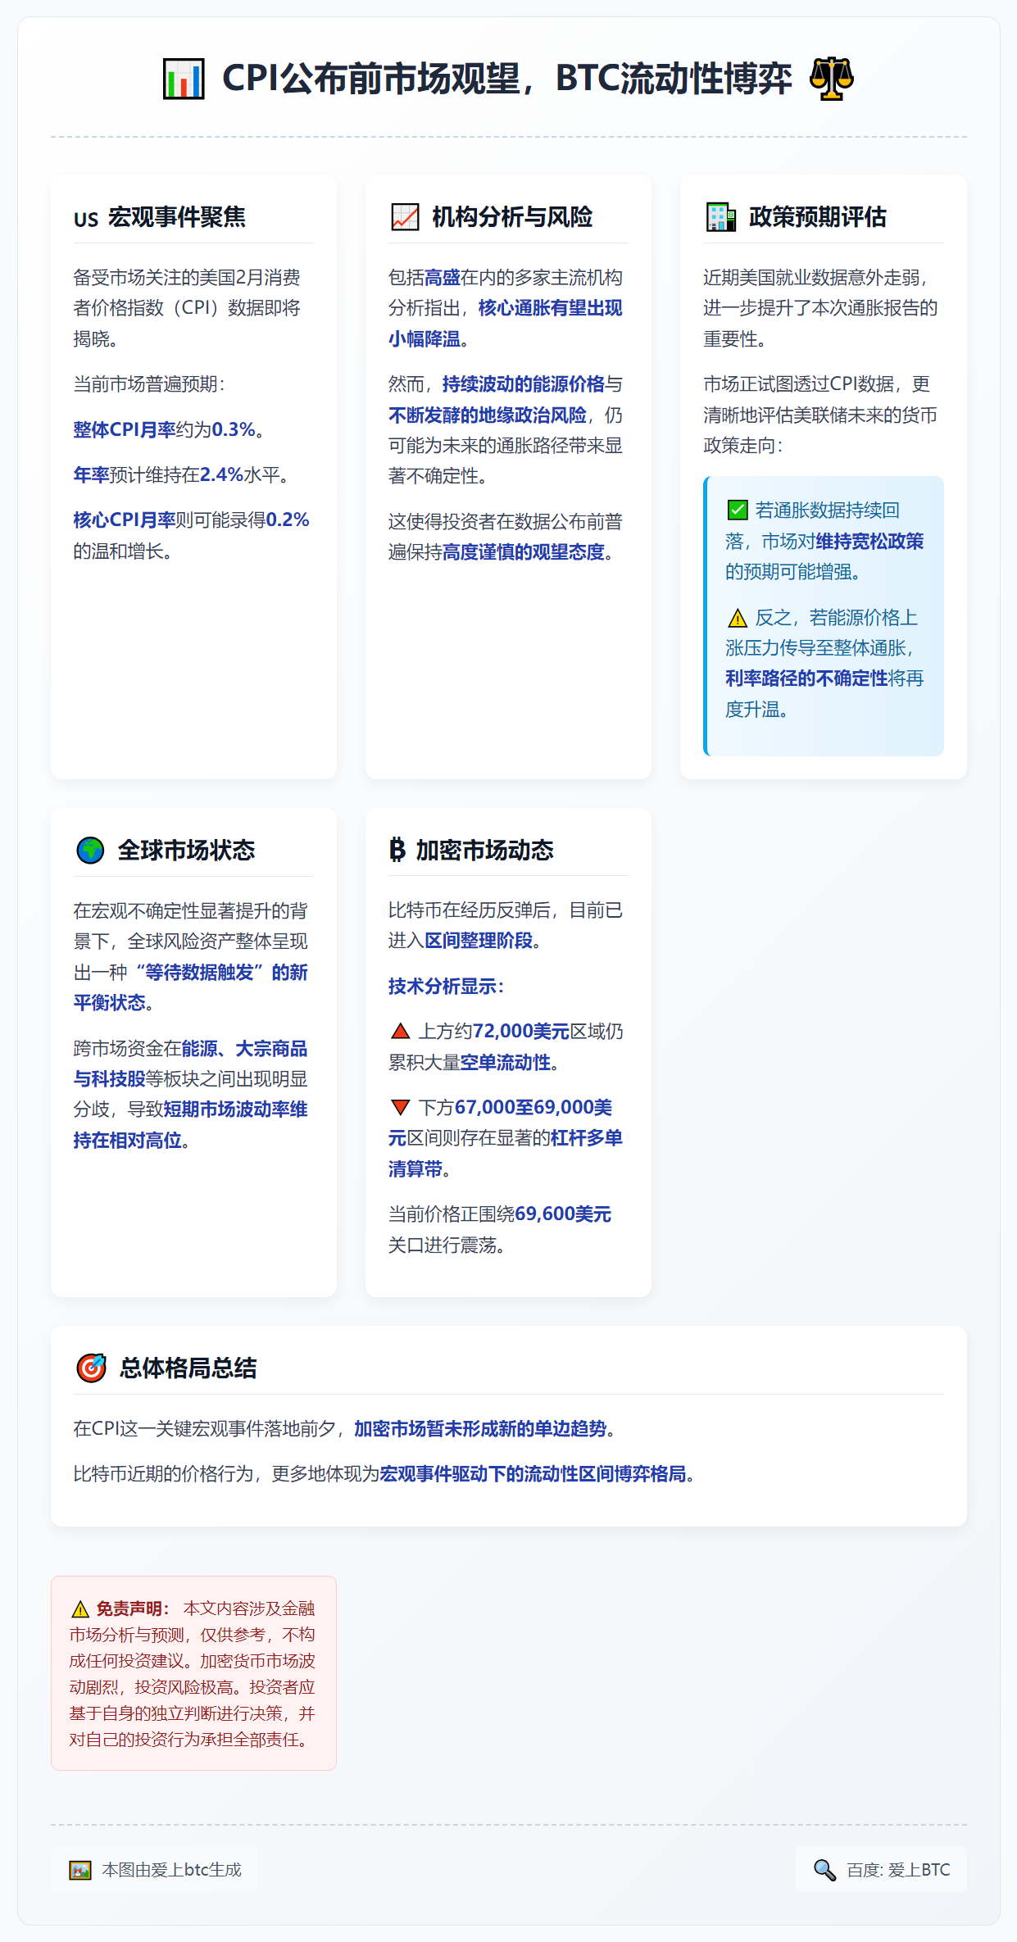Click the 宏观事件聚焦 heading
1017x1942 pixels.
tap(176, 217)
